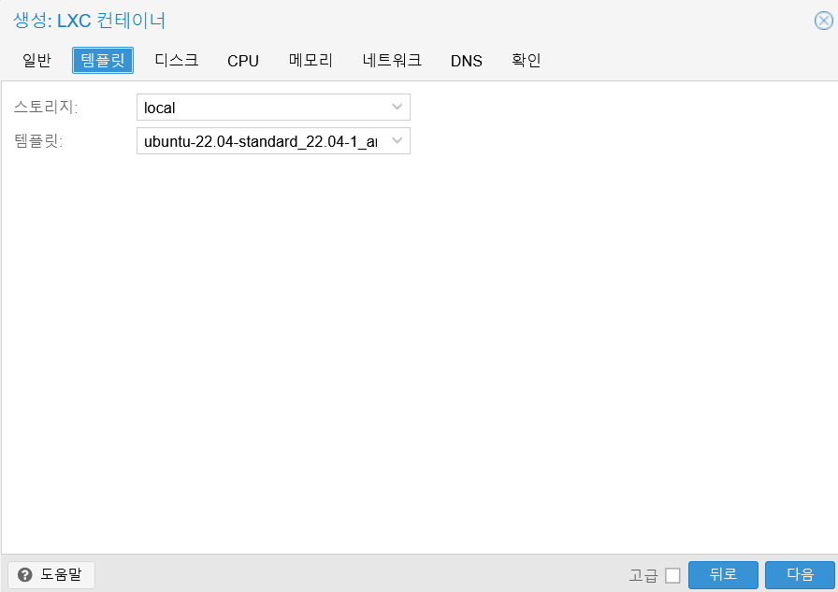Click the 스토리지 label text
The height and width of the screenshot is (592, 838).
pyautogui.click(x=46, y=108)
